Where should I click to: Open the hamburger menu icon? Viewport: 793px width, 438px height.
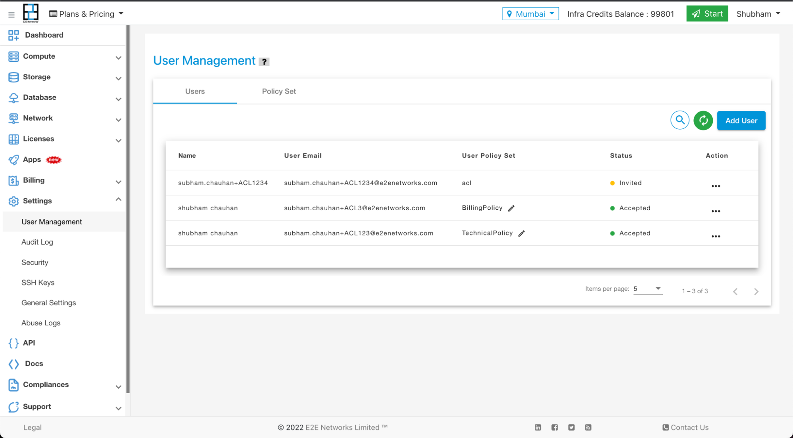[12, 14]
